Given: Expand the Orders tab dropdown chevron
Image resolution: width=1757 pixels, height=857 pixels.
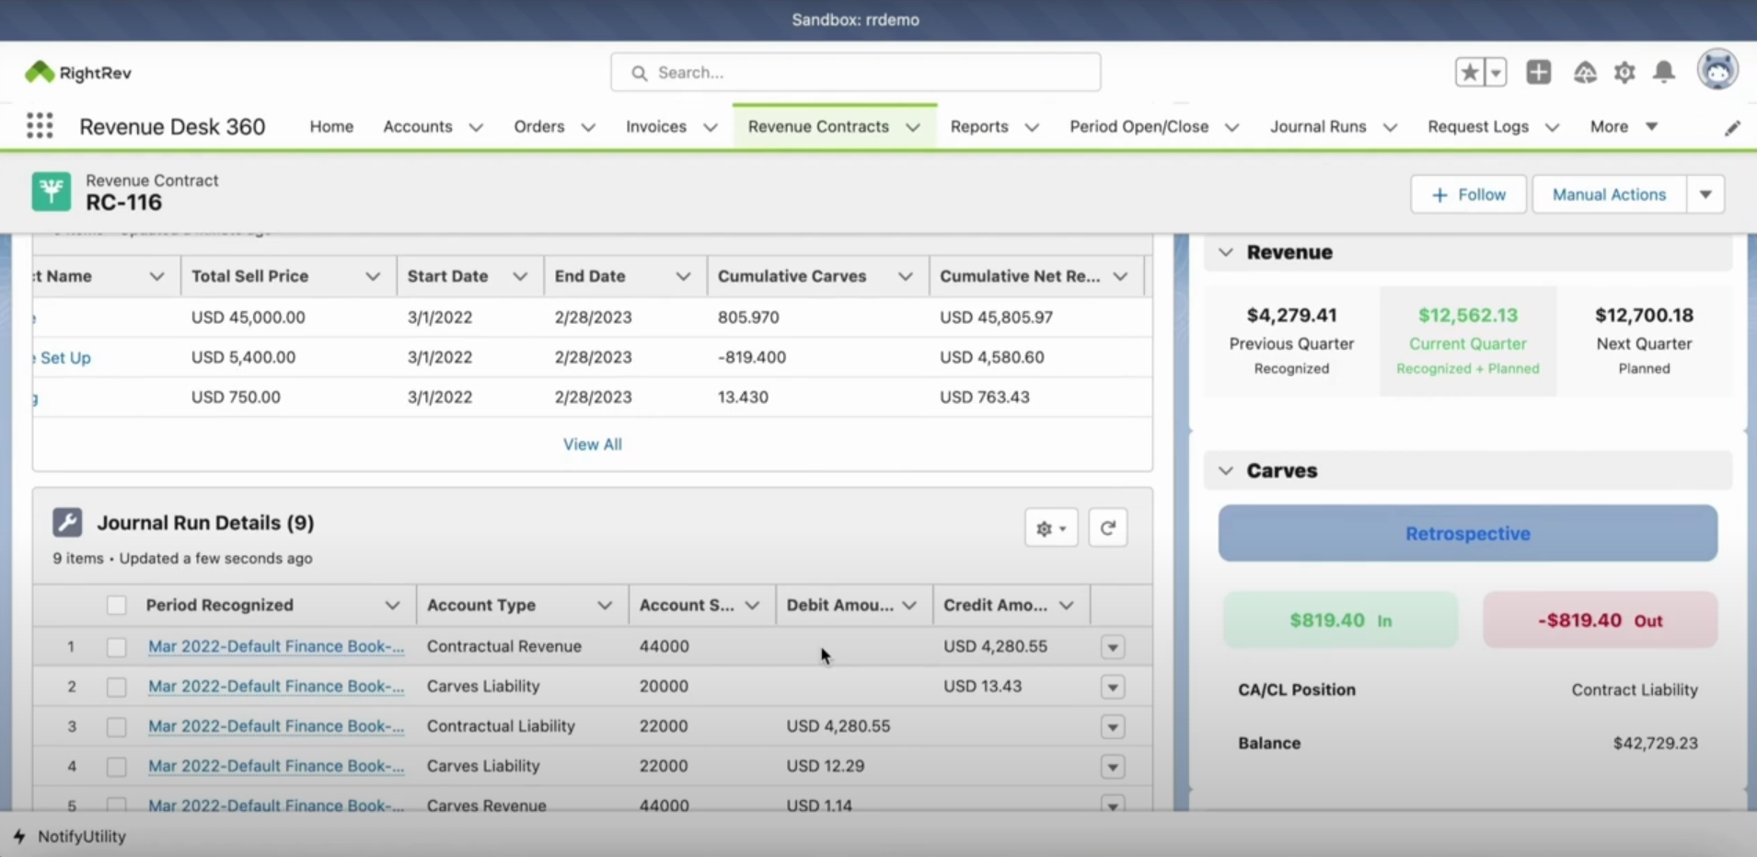Looking at the screenshot, I should coord(588,127).
